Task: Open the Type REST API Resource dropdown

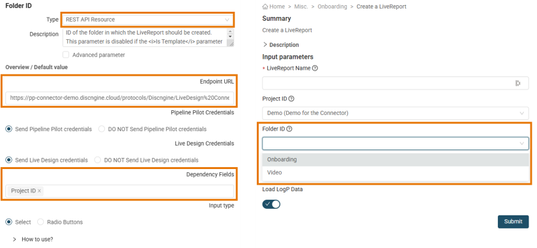Action: click(147, 20)
